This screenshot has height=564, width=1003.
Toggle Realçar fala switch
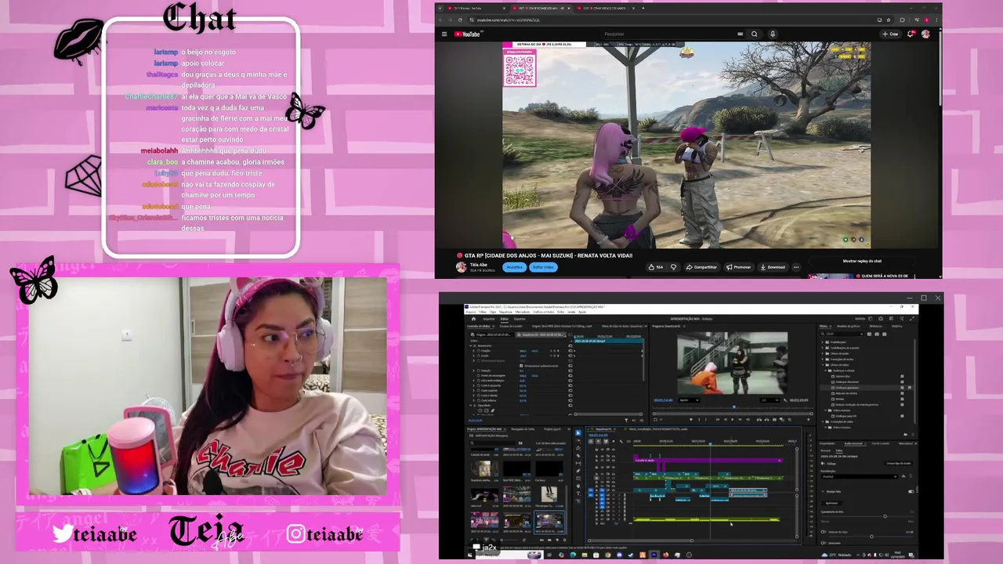[x=911, y=491]
